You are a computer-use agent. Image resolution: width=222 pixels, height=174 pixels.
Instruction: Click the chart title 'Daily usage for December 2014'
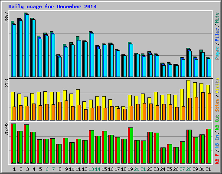click(x=52, y=7)
